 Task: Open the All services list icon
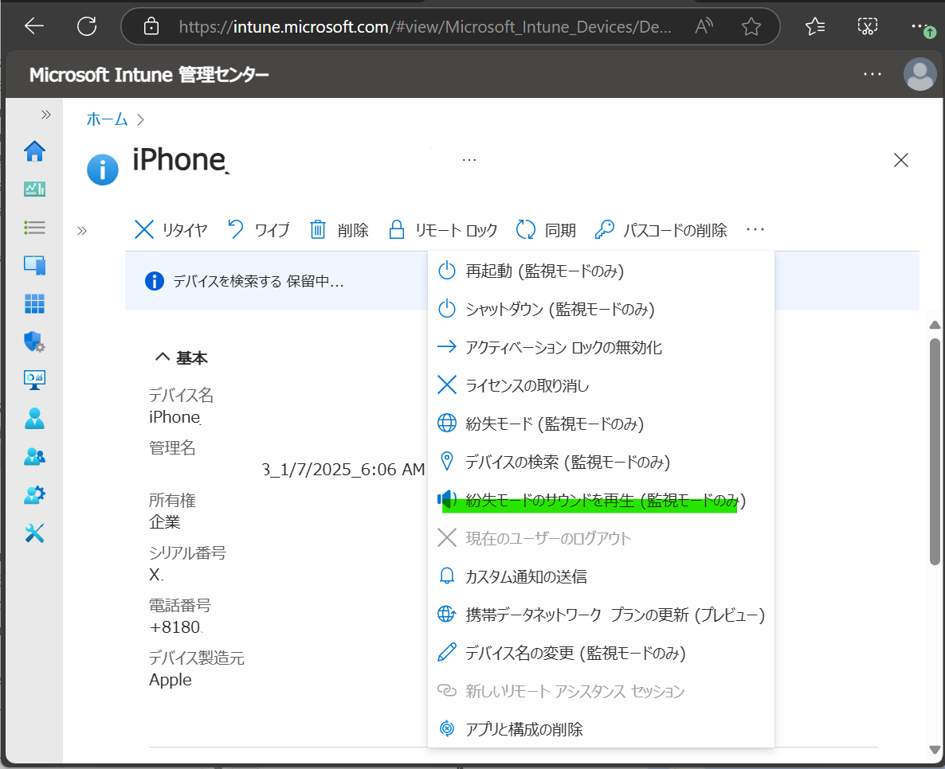click(x=34, y=227)
